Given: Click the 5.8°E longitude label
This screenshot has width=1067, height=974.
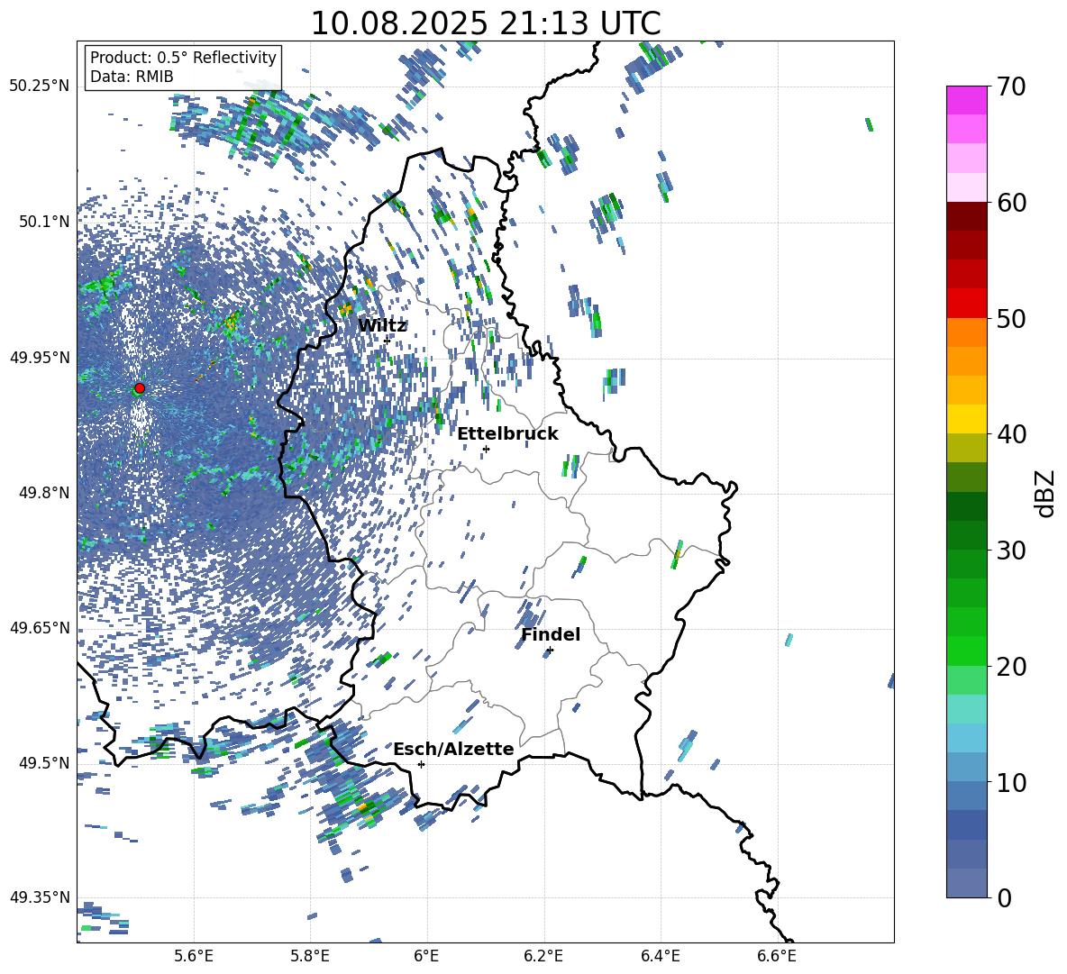Looking at the screenshot, I should tap(310, 956).
